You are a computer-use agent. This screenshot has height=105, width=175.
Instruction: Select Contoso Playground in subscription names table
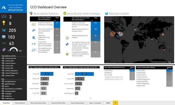click(154, 79)
